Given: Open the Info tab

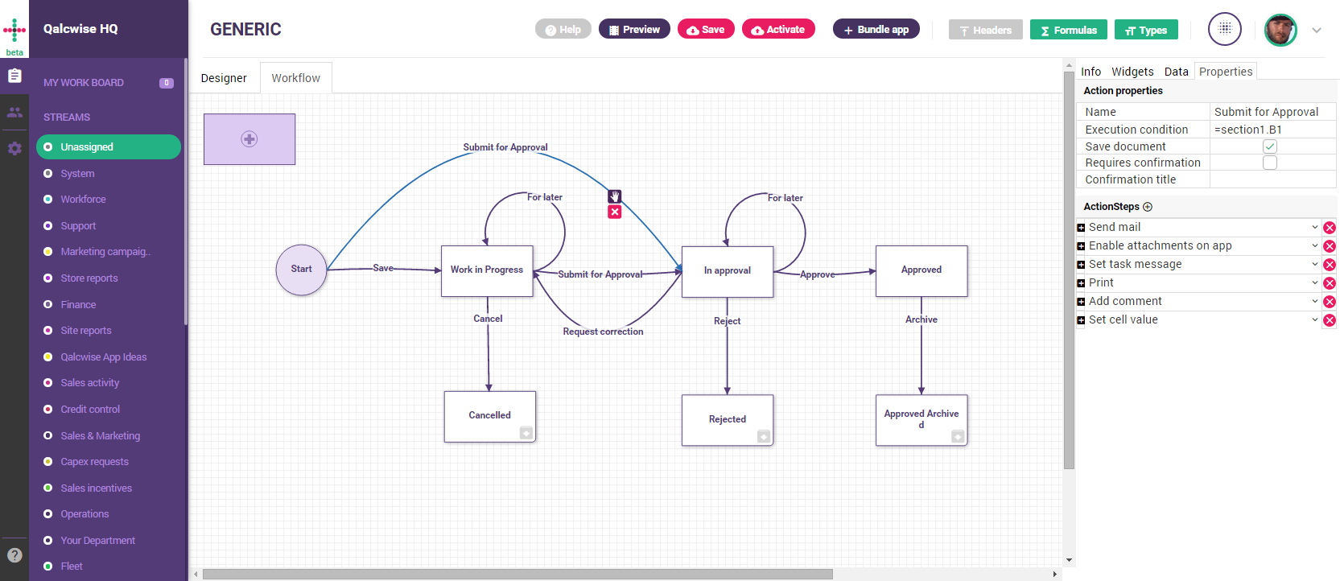Looking at the screenshot, I should 1091,72.
